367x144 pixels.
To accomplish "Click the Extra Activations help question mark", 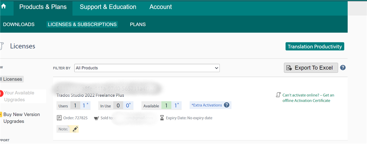I will (226, 105).
